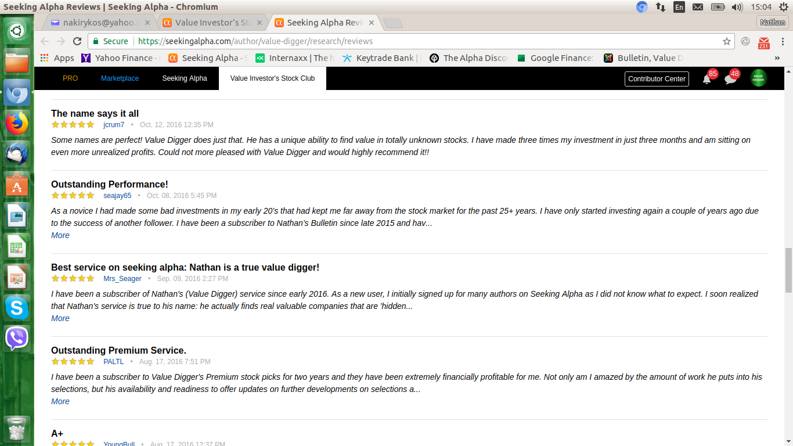The image size is (793, 446).
Task: Expand More on the Outstanding Performance review
Action: 60,235
